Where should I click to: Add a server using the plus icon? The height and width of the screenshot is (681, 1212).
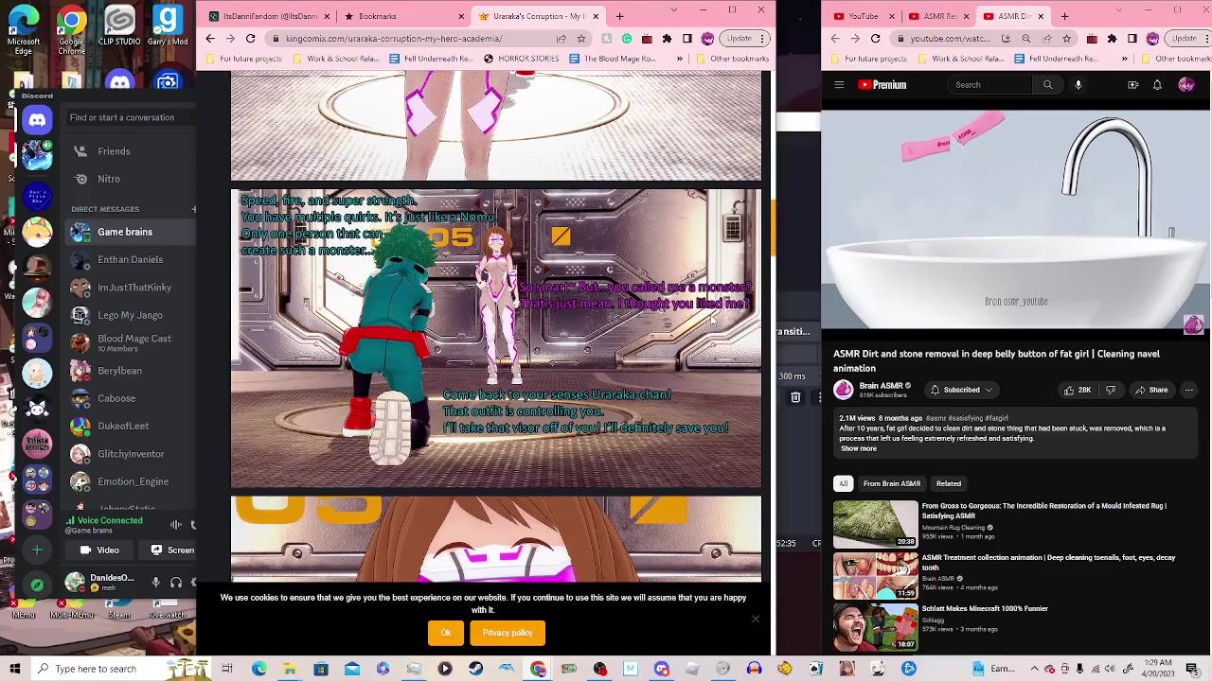[37, 550]
